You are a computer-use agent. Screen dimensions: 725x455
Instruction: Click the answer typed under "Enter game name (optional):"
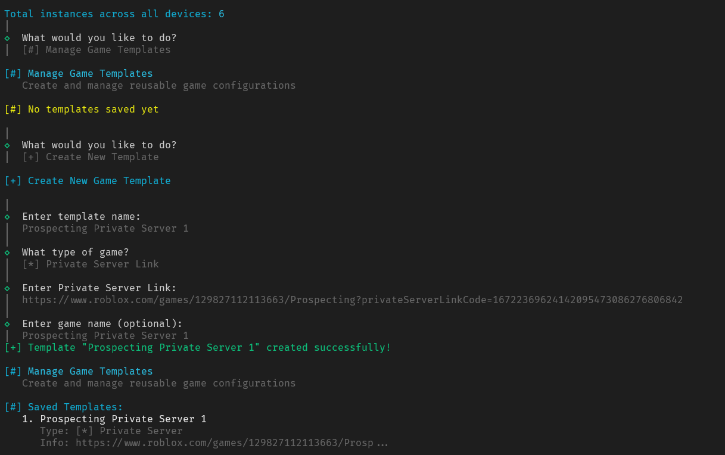pyautogui.click(x=105, y=336)
